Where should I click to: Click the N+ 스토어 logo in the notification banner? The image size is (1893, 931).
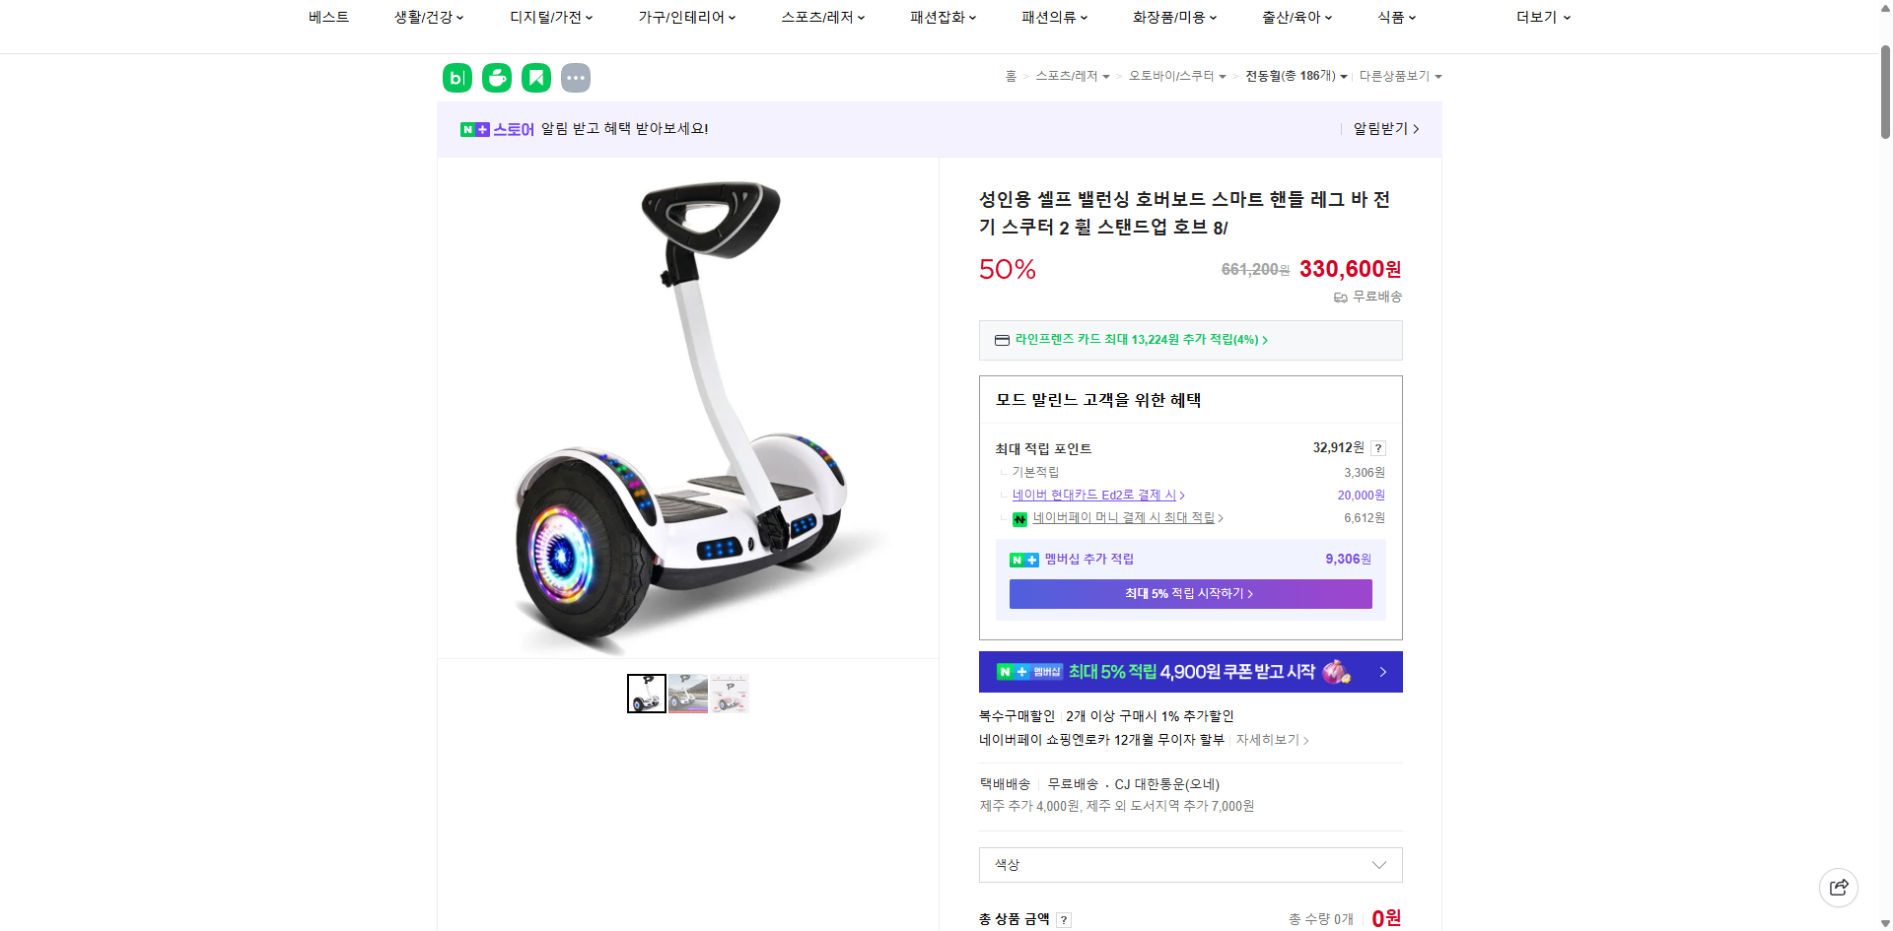coord(496,129)
